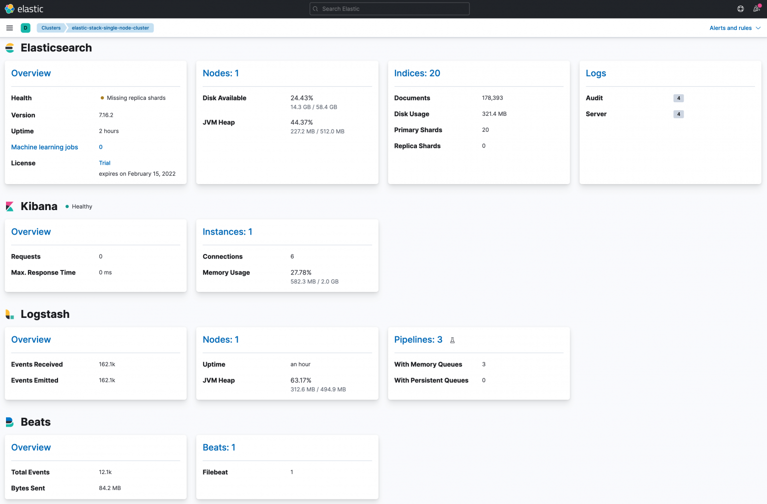The image size is (767, 504).
Task: Click the Kibana section logo
Action: [9, 207]
